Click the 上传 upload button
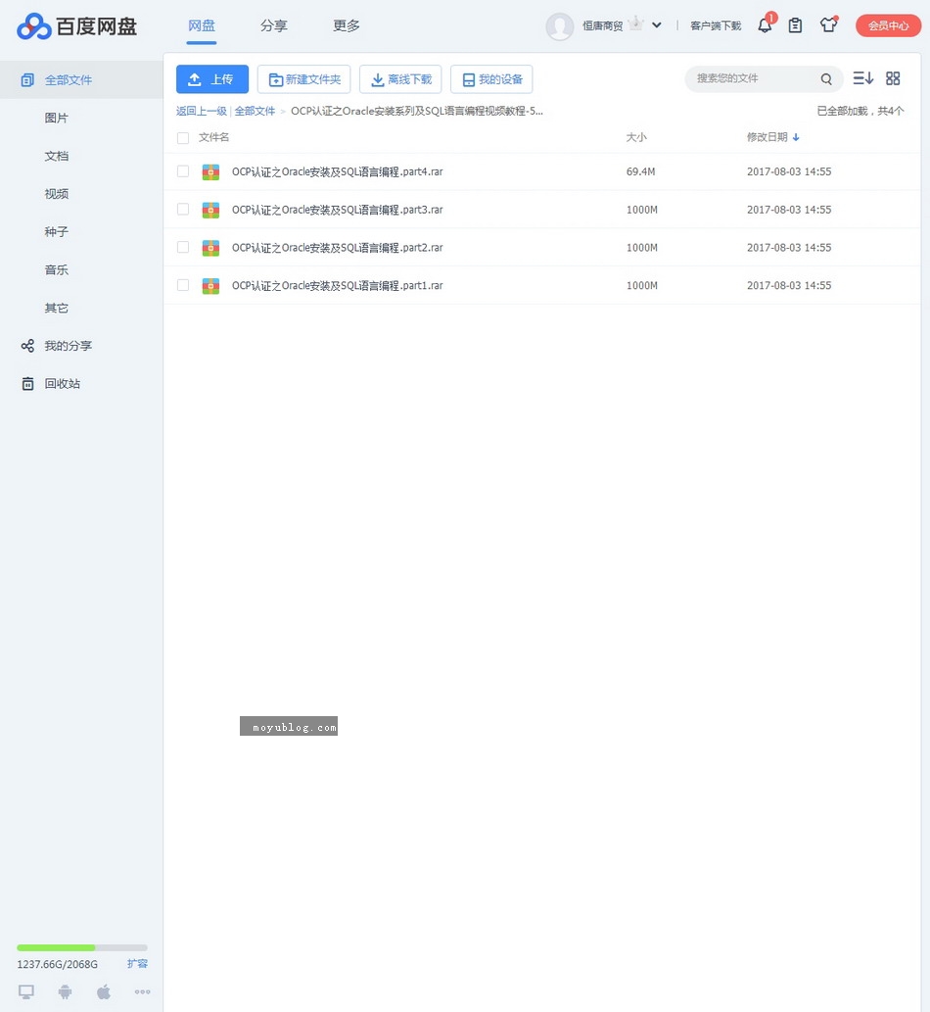 pos(212,79)
